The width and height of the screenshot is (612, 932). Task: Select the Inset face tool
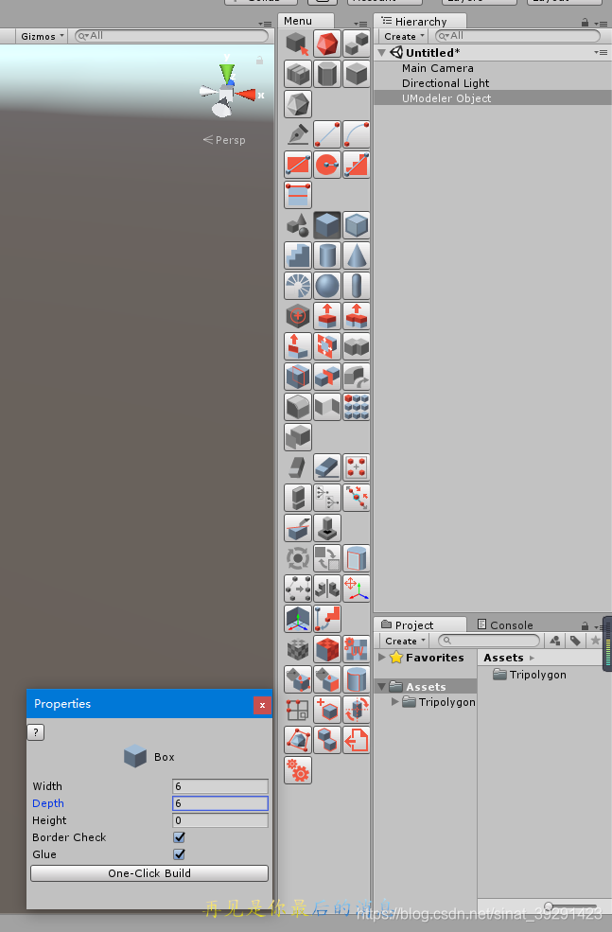click(x=327, y=346)
